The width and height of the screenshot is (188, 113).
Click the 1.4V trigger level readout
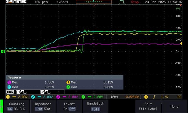click(x=164, y=97)
